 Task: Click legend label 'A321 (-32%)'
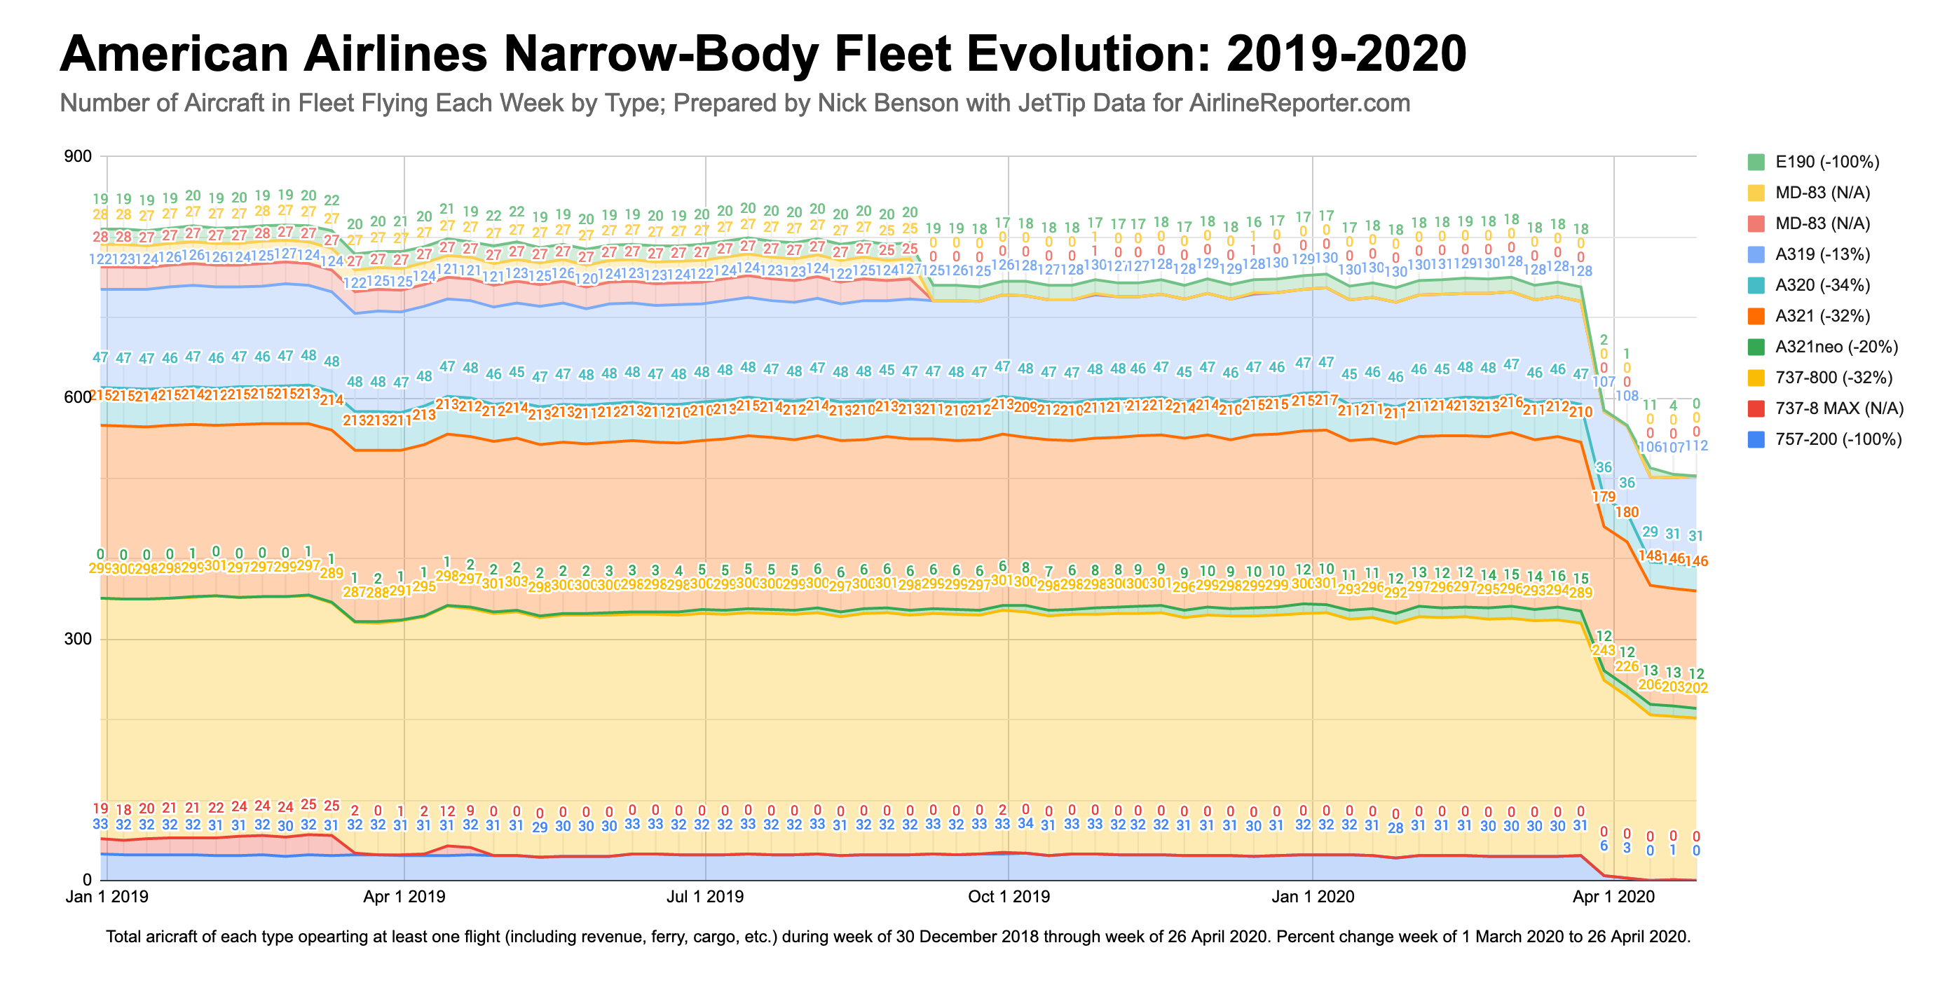pyautogui.click(x=1823, y=316)
